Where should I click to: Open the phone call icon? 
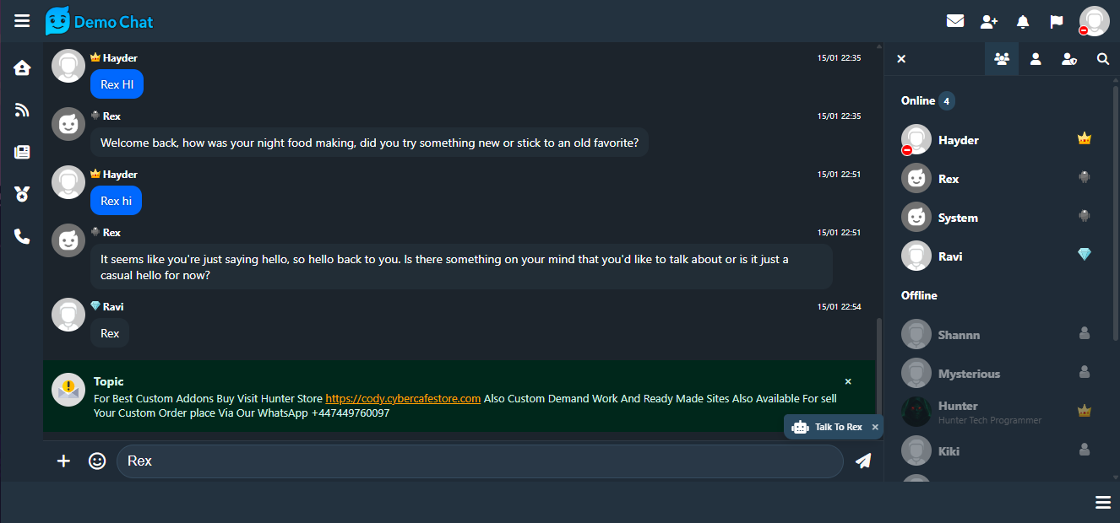(22, 237)
